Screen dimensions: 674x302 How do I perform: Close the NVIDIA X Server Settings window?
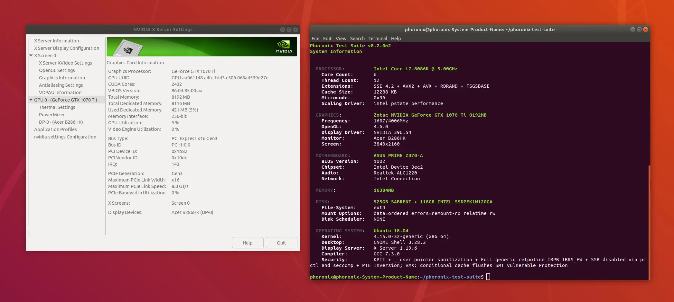pyautogui.click(x=295, y=30)
